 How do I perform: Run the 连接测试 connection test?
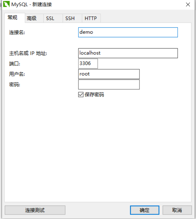[35, 210]
